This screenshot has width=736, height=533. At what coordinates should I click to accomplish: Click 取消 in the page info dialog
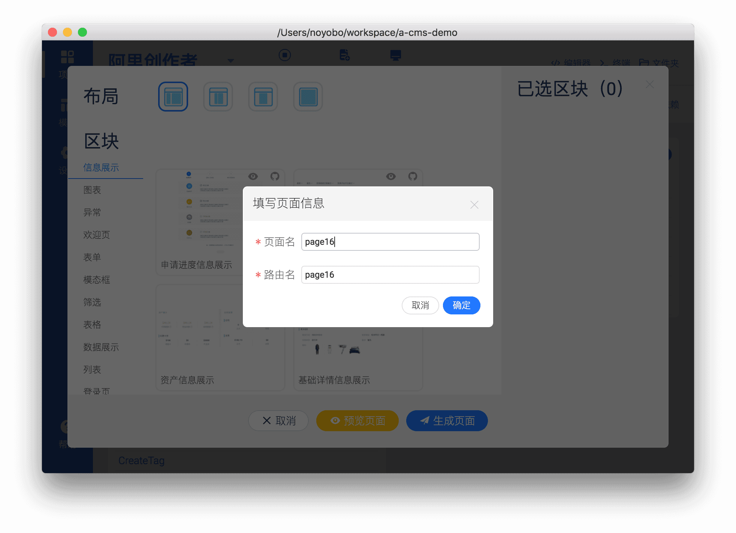pyautogui.click(x=420, y=305)
